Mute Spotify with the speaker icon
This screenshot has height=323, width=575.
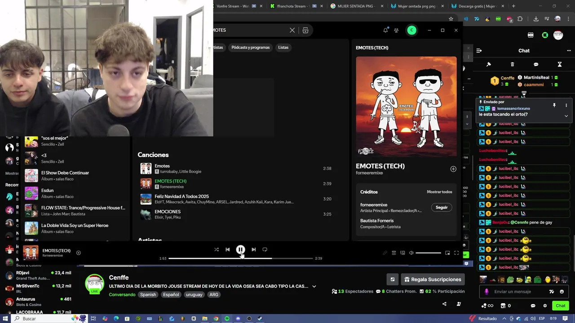pyautogui.click(x=411, y=253)
